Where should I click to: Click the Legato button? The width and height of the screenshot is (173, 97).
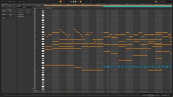pos(21,12)
